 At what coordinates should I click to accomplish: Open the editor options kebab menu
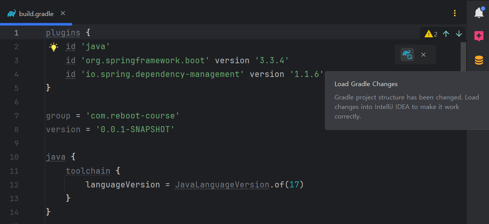point(455,13)
